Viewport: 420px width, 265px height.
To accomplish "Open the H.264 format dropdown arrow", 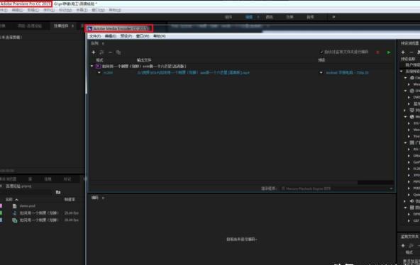I will [x=99, y=72].
